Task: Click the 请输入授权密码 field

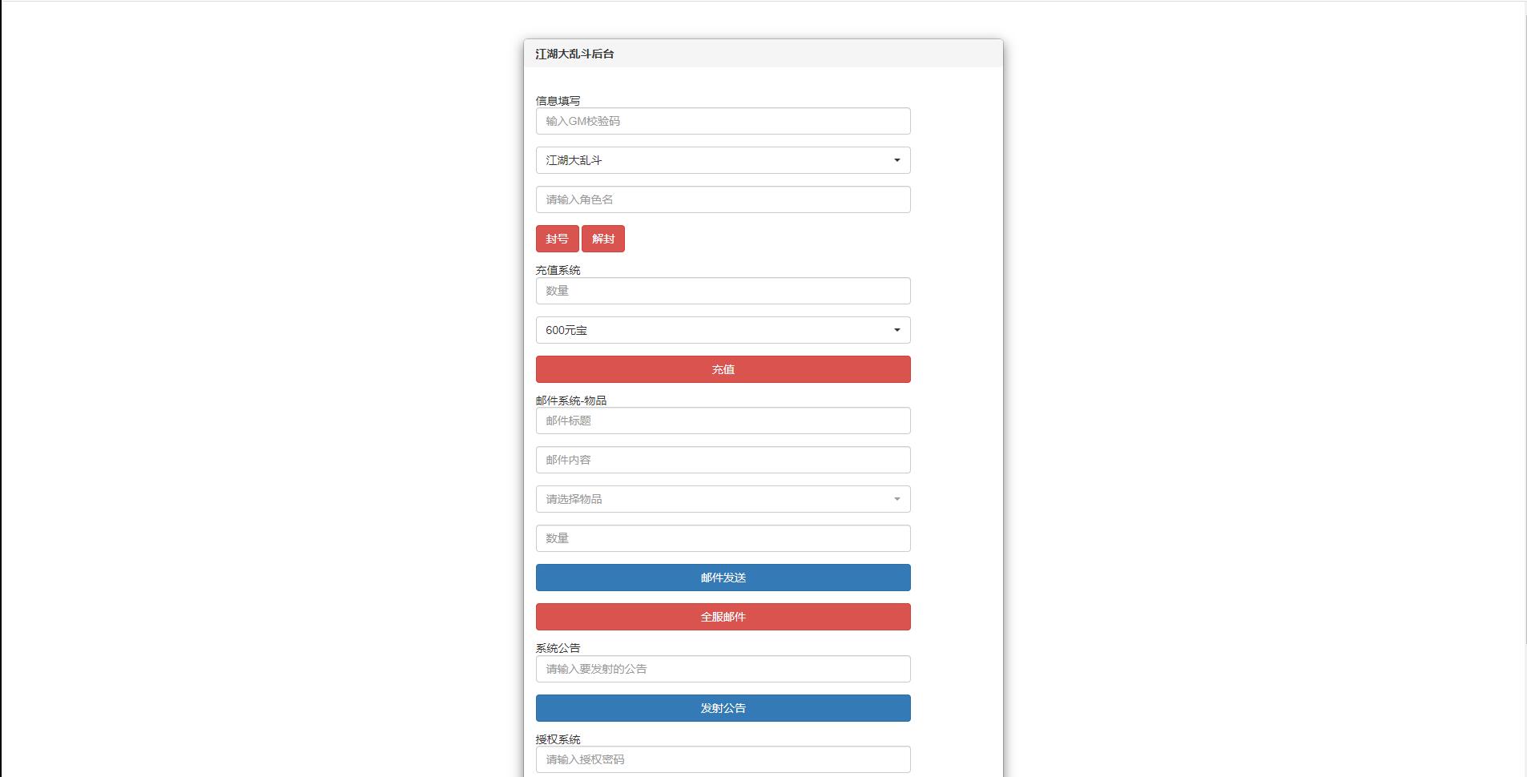Action: [723, 759]
